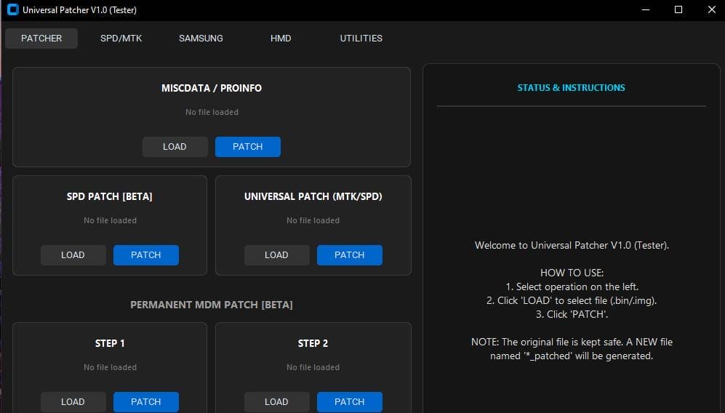Close the Universal Patcher window

712,9
